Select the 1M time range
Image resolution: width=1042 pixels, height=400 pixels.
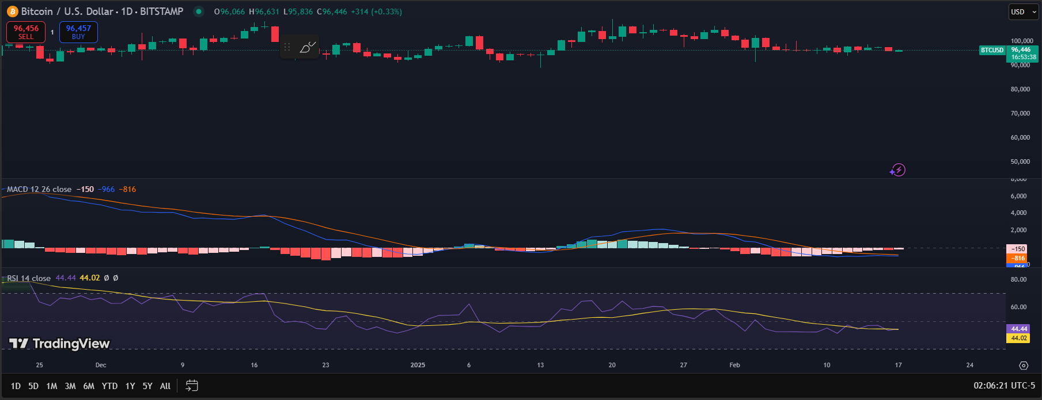(52, 386)
